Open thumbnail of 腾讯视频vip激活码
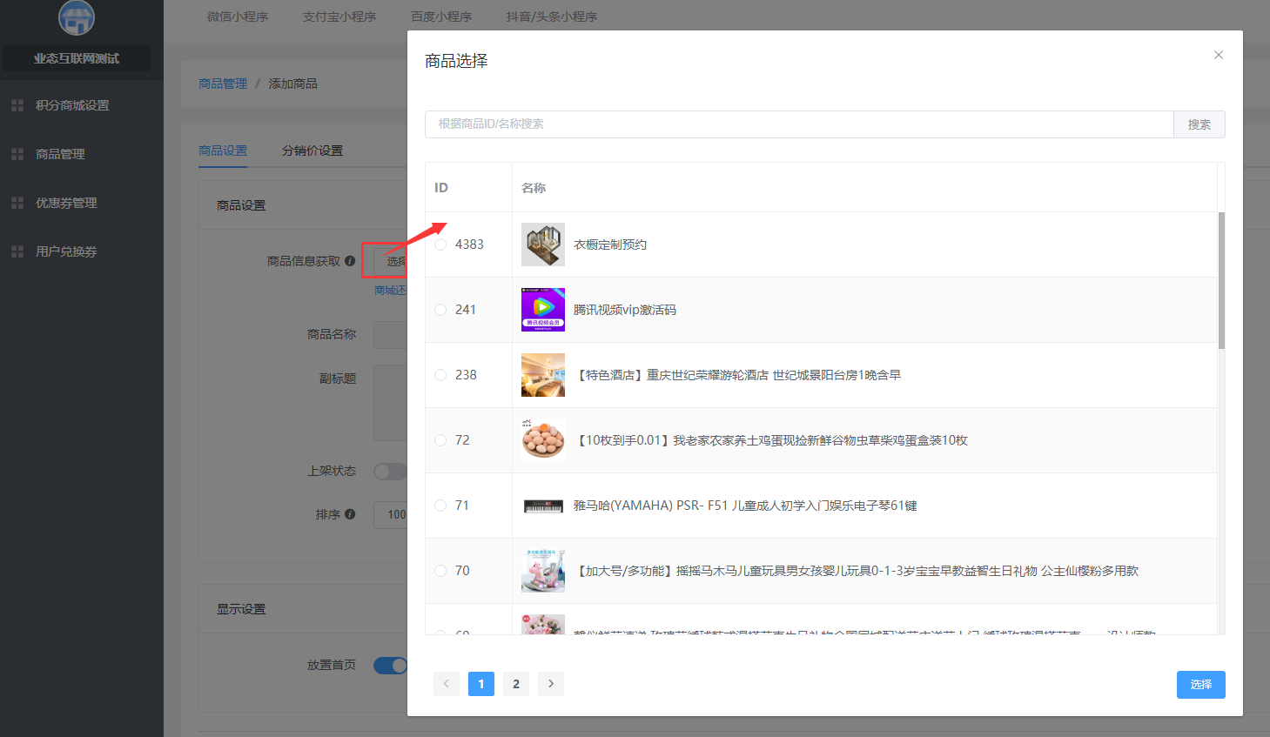 [x=543, y=310]
